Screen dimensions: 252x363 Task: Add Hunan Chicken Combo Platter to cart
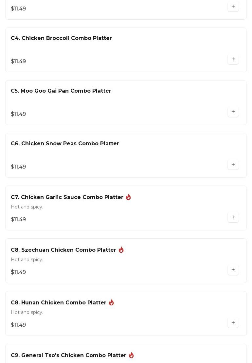point(233,323)
